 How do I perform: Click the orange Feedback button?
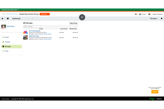[155, 92]
